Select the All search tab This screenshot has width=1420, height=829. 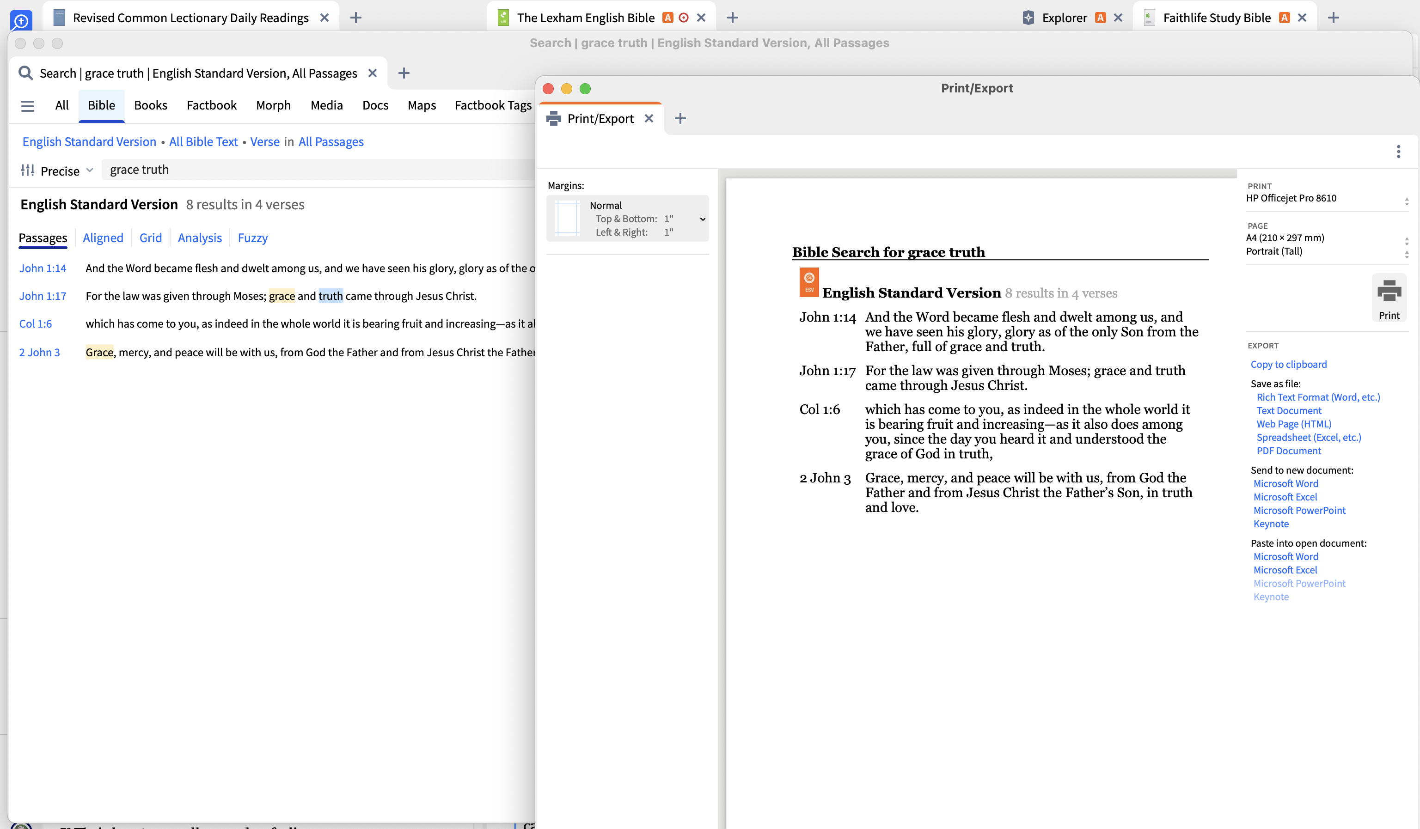pyautogui.click(x=62, y=105)
